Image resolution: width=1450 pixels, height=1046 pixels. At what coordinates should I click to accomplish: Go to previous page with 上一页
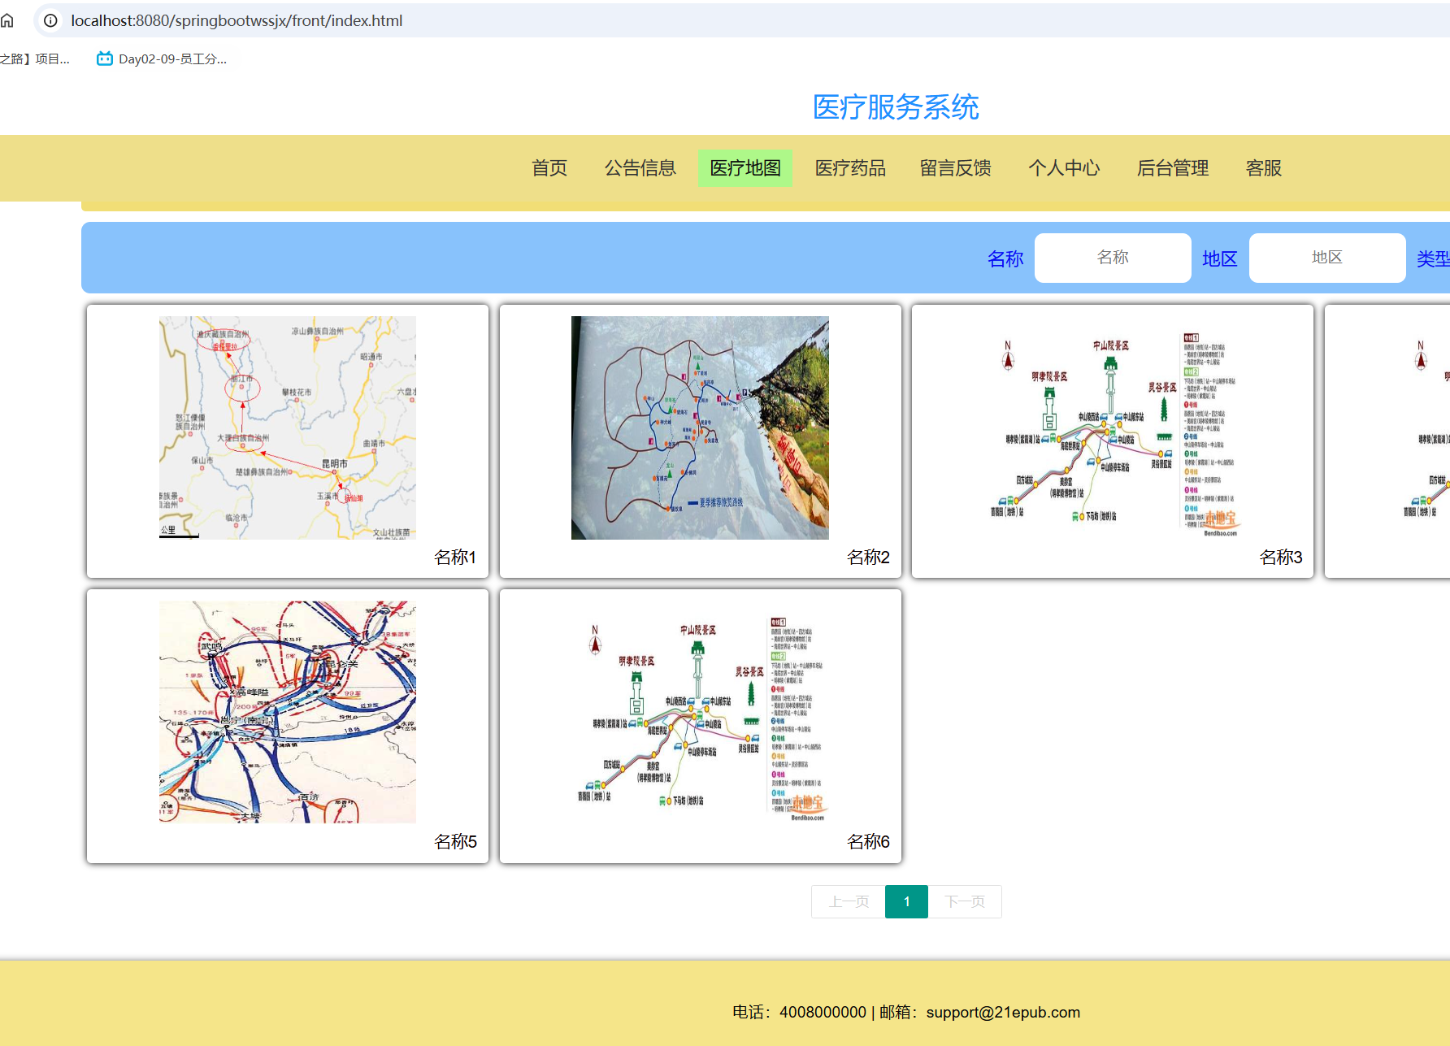[x=849, y=901]
